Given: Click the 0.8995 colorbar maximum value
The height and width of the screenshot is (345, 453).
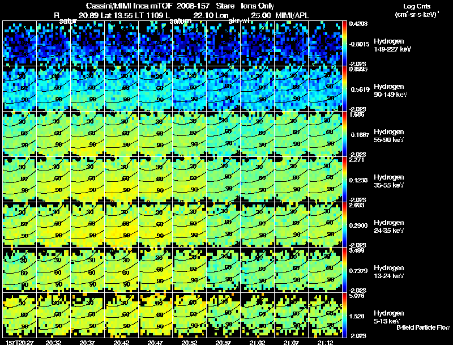Looking at the screenshot, I should click(358, 69).
